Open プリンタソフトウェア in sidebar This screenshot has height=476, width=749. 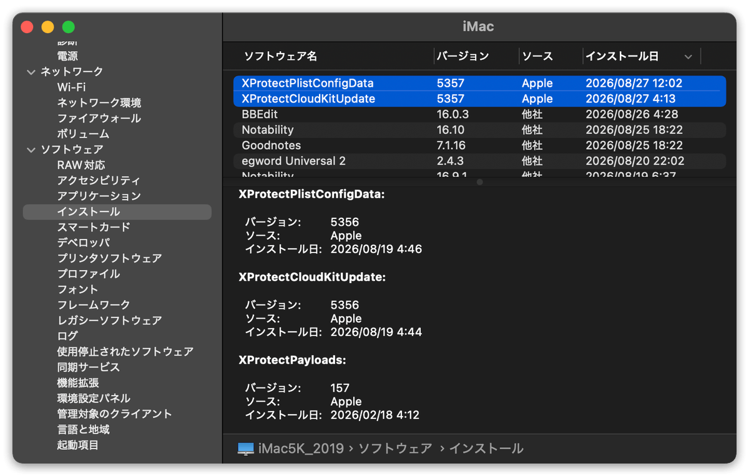point(109,258)
